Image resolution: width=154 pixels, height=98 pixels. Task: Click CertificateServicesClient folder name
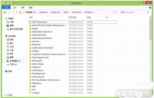click(43, 48)
